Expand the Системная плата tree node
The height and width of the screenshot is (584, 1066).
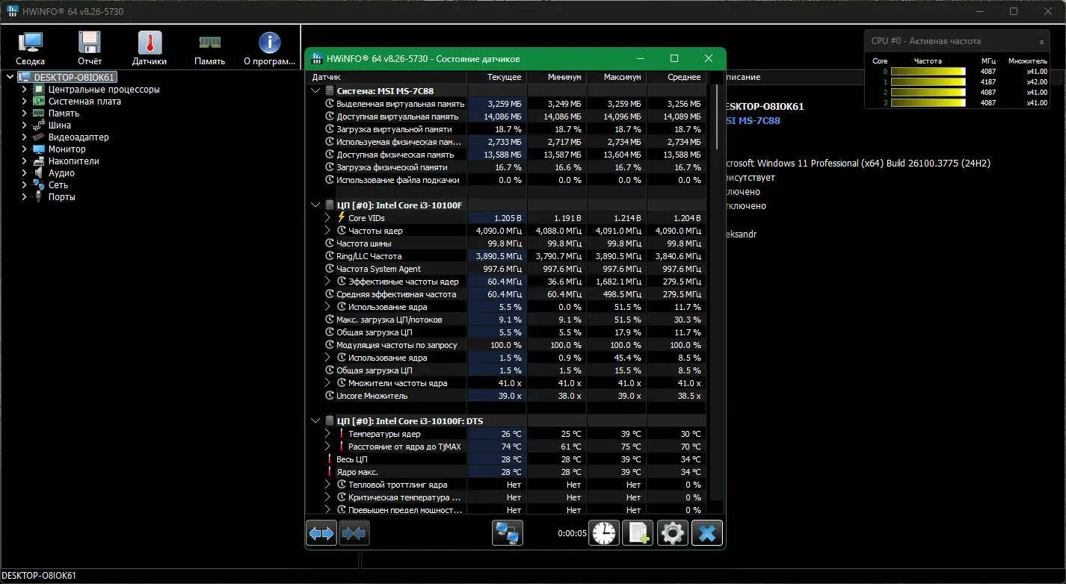click(x=24, y=102)
